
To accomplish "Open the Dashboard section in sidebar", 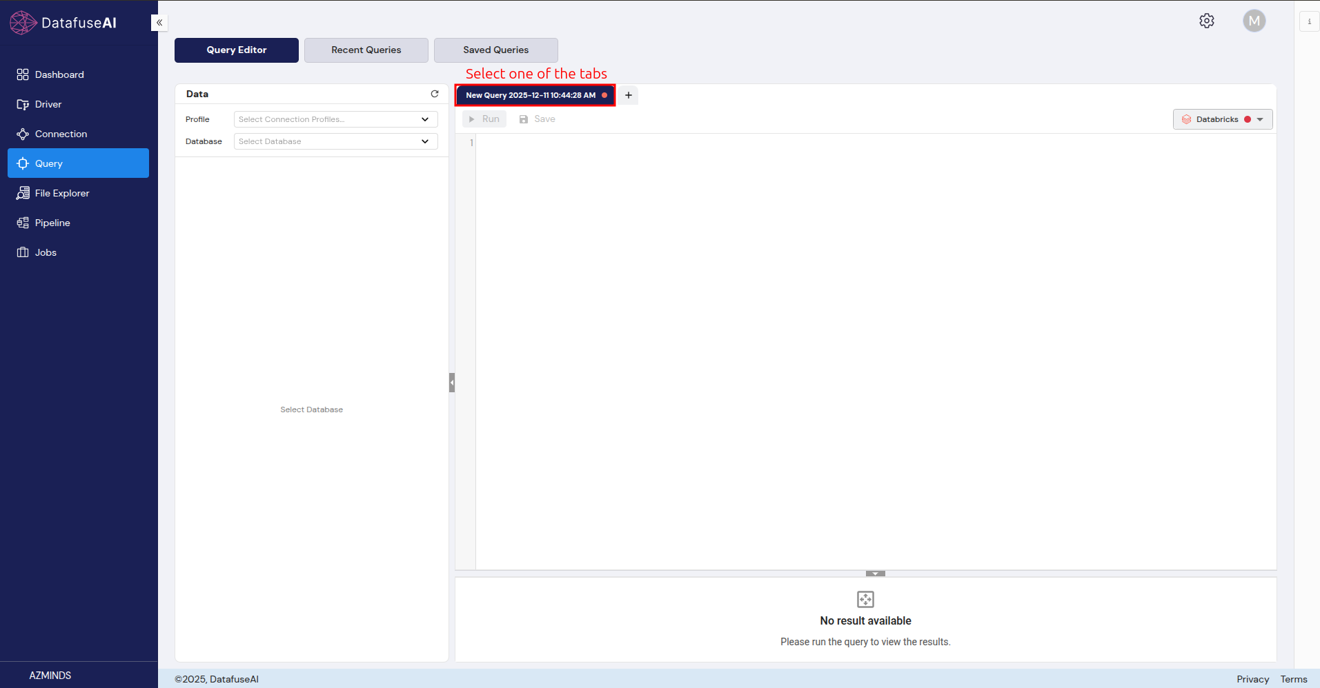I will pyautogui.click(x=59, y=74).
